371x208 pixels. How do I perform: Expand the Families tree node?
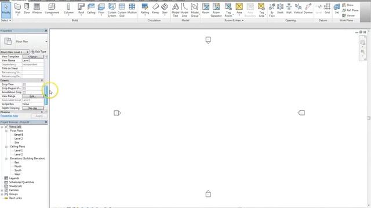tap(2, 190)
